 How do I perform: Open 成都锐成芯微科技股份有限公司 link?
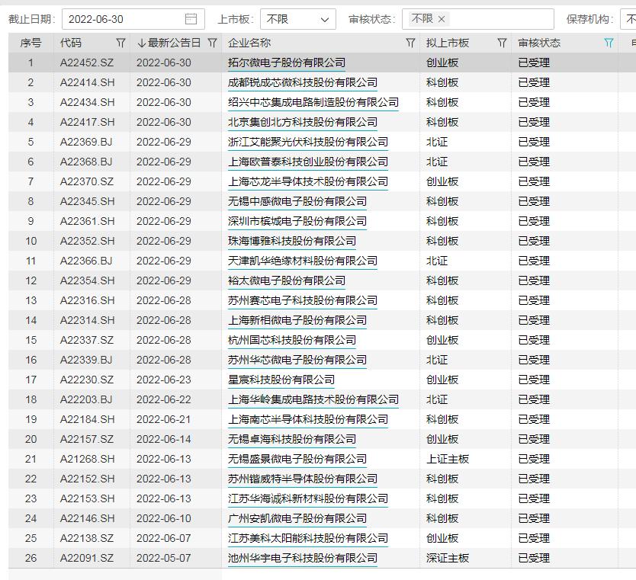click(x=303, y=82)
